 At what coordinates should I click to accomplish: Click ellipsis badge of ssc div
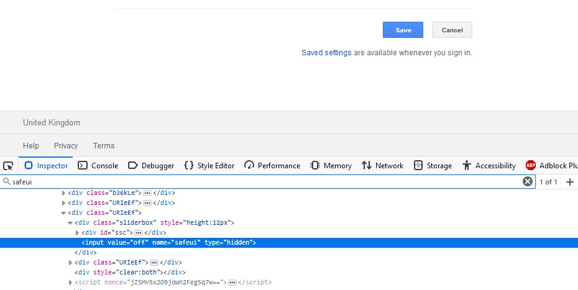[x=139, y=232]
